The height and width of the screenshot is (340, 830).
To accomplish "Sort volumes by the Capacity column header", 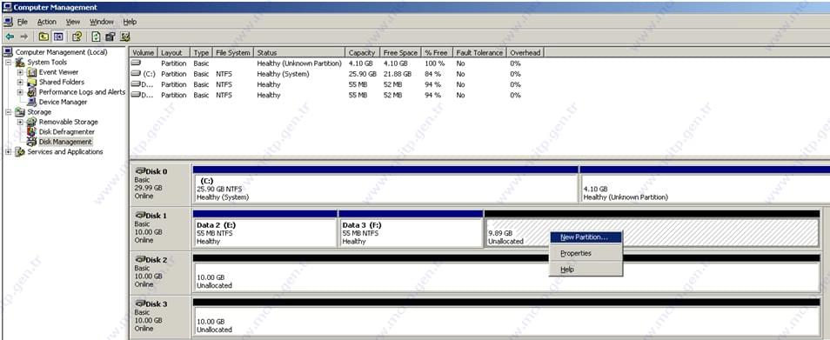I will pos(362,53).
